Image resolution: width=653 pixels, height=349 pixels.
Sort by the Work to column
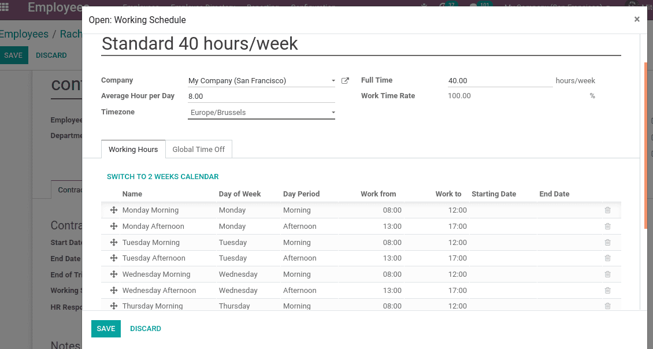coord(448,194)
